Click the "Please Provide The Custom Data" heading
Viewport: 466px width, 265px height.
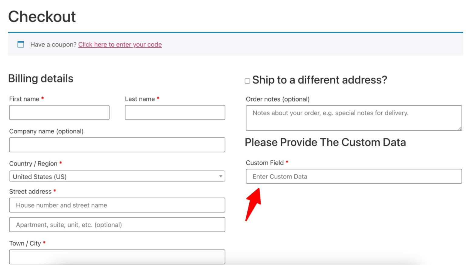[325, 143]
